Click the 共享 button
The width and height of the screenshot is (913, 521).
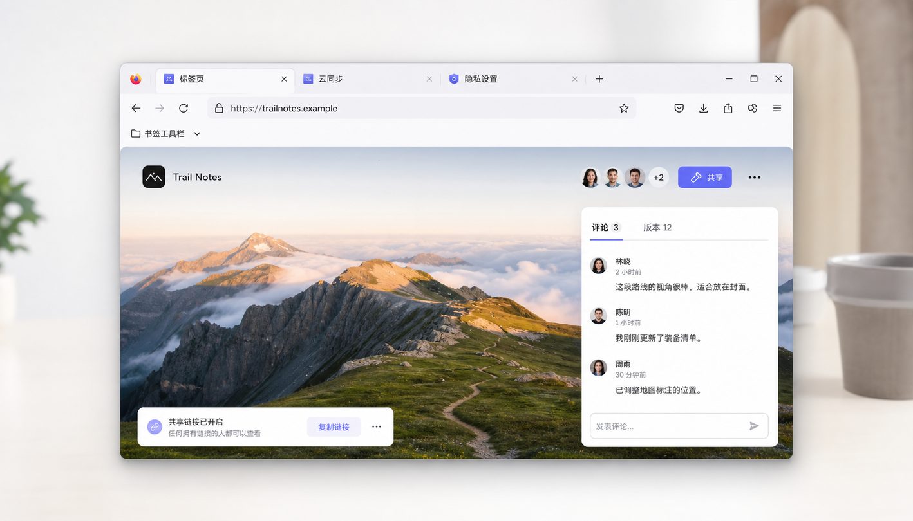pos(705,178)
